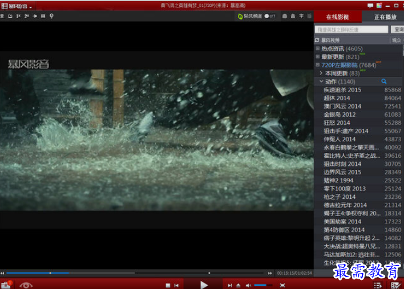Screen dimensions: 404x289
Task: Set video size to 2X
Action: [x=27, y=16]
